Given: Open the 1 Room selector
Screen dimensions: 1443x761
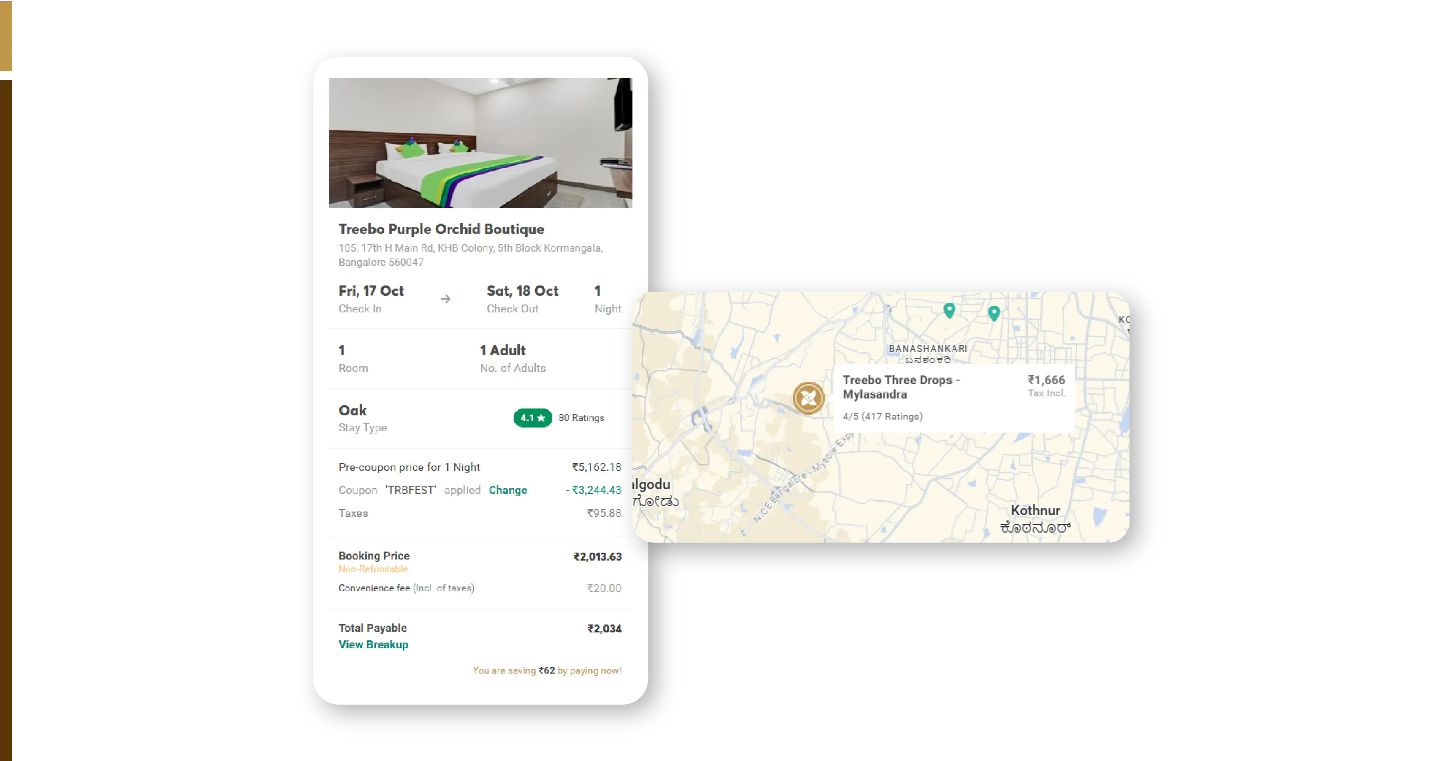Looking at the screenshot, I should 353,358.
